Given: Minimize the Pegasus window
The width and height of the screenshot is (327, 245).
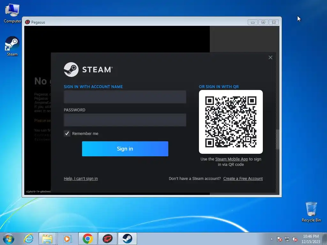Looking at the screenshot, I should click(253, 22).
